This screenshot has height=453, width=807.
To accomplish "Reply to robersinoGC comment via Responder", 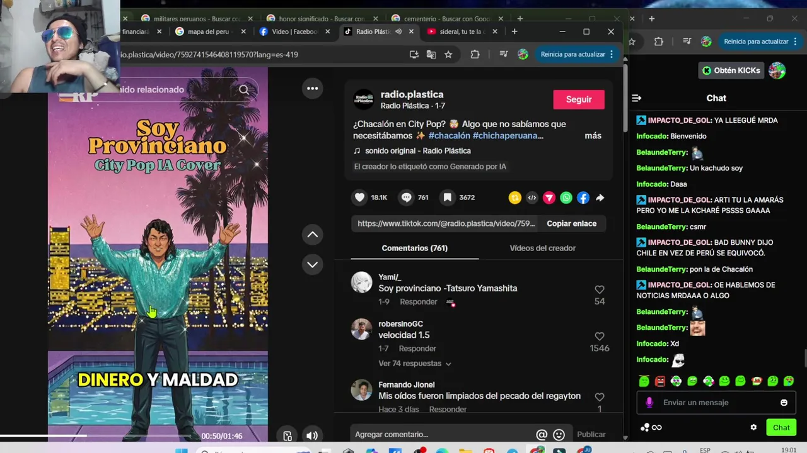I will (417, 349).
